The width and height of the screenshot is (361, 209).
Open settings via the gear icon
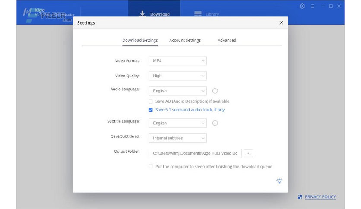click(x=302, y=6)
